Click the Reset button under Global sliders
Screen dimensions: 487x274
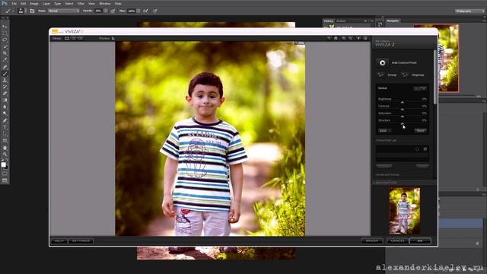(420, 131)
